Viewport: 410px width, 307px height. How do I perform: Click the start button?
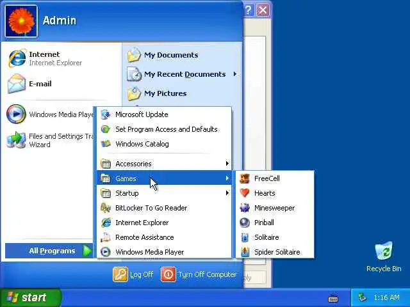tap(31, 297)
